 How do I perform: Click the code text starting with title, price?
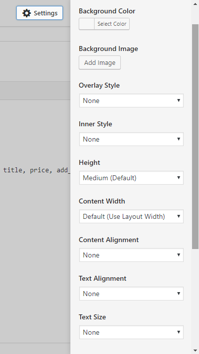pyautogui.click(x=37, y=170)
